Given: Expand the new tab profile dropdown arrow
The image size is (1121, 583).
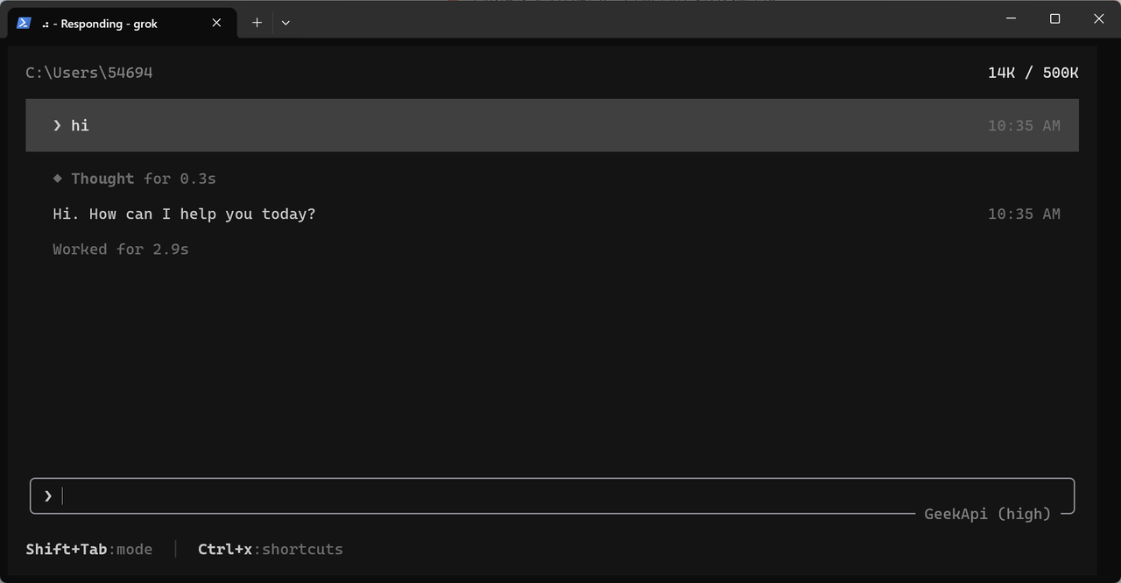Looking at the screenshot, I should pos(286,23).
